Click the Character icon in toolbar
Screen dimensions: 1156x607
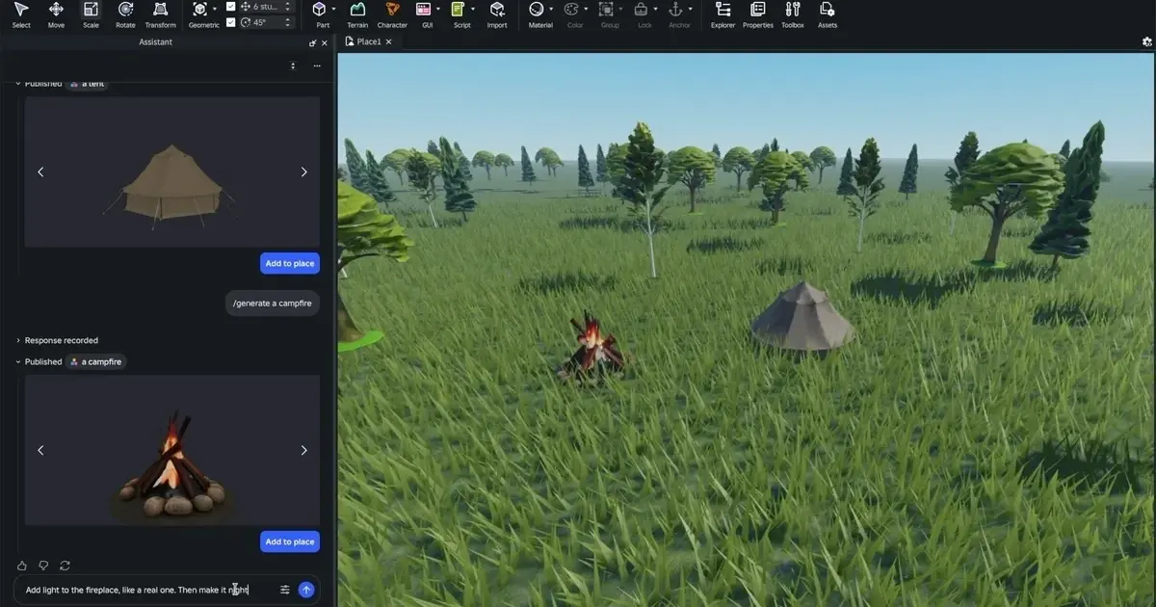pyautogui.click(x=392, y=14)
